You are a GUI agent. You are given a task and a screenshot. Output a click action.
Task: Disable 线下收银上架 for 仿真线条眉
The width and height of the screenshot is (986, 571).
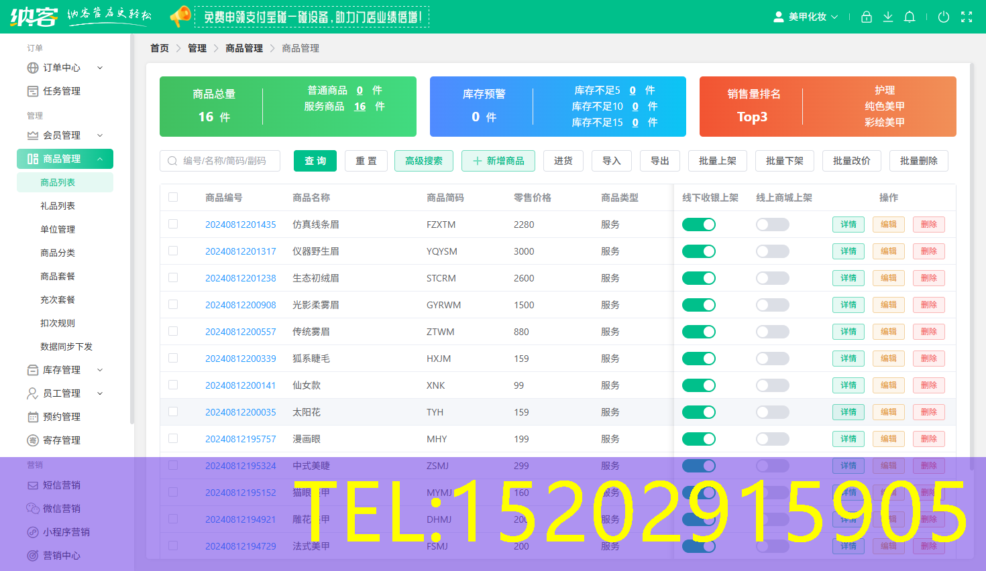[x=699, y=224]
